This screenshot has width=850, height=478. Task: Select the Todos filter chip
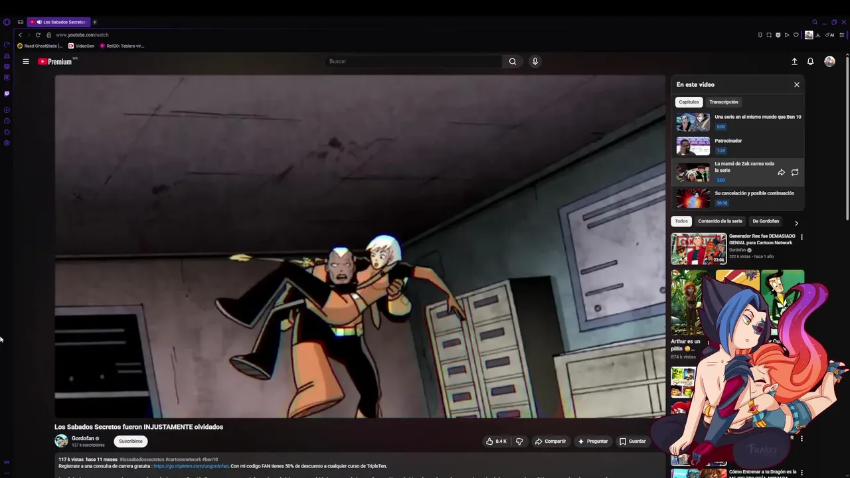click(x=681, y=221)
